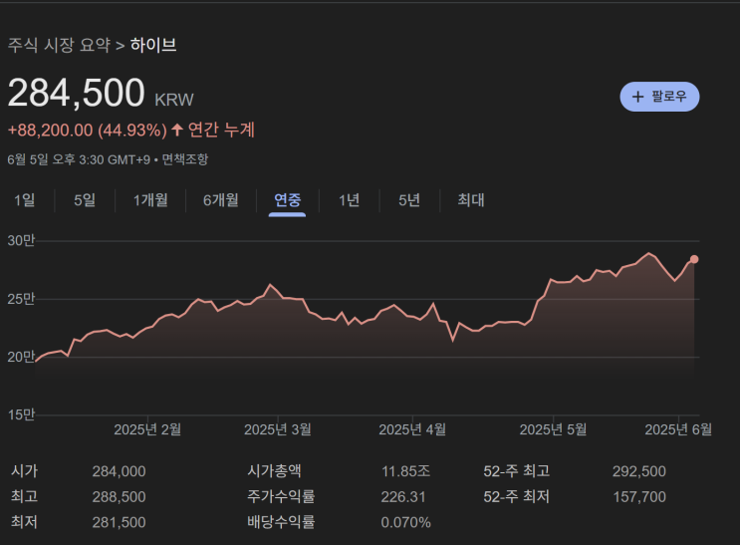Click the 30만 y-axis label
This screenshot has height=545, width=740.
[x=21, y=241]
